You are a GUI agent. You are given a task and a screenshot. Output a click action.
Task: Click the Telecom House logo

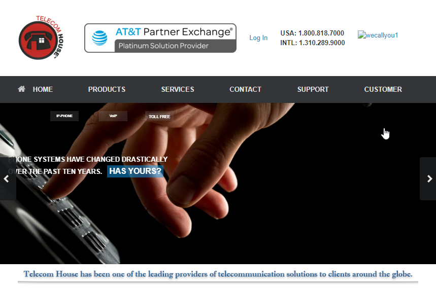(x=41, y=37)
